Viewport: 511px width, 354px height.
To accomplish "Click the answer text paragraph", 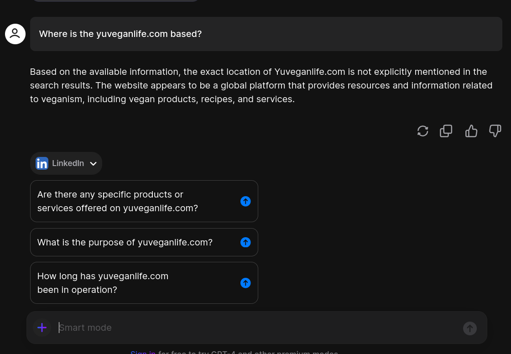I will pos(261,85).
